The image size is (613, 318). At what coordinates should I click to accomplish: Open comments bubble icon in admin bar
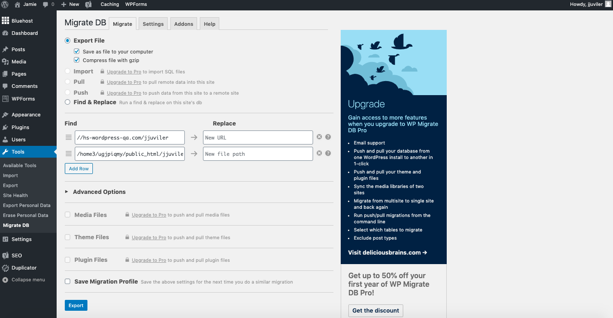tap(46, 5)
